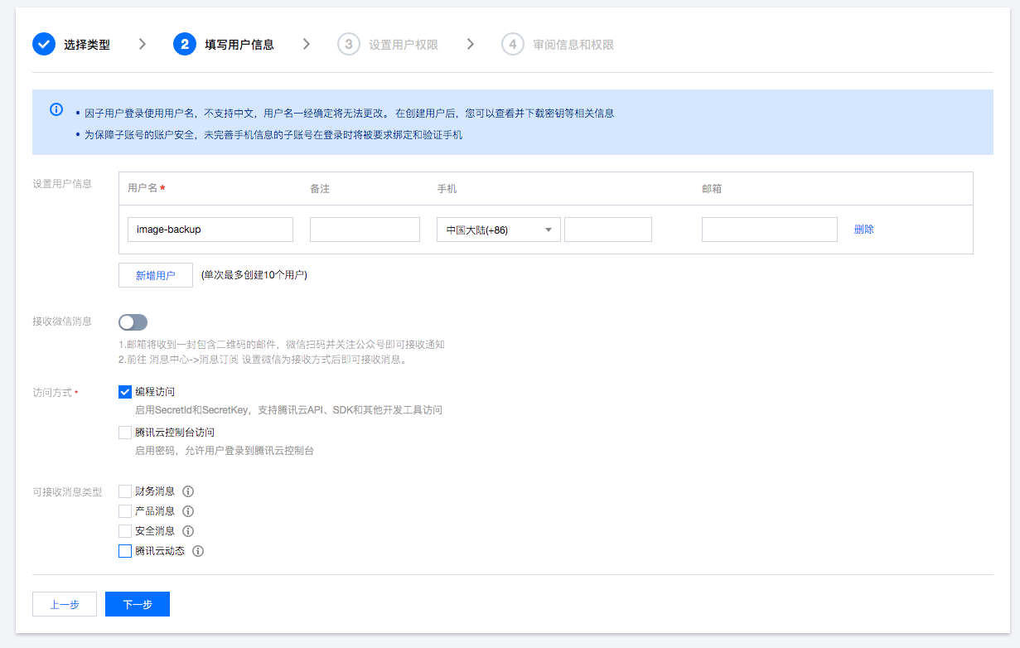The image size is (1020, 648).
Task: Go to the 填写用户信息 step label
Action: (239, 45)
